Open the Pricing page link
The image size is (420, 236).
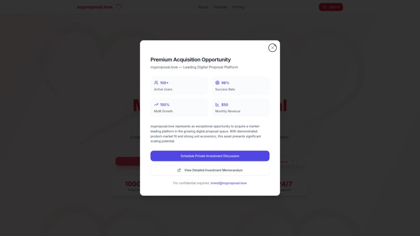coord(238,7)
